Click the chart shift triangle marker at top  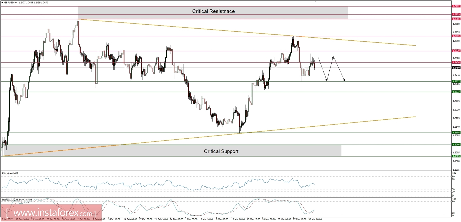tap(316, 1)
